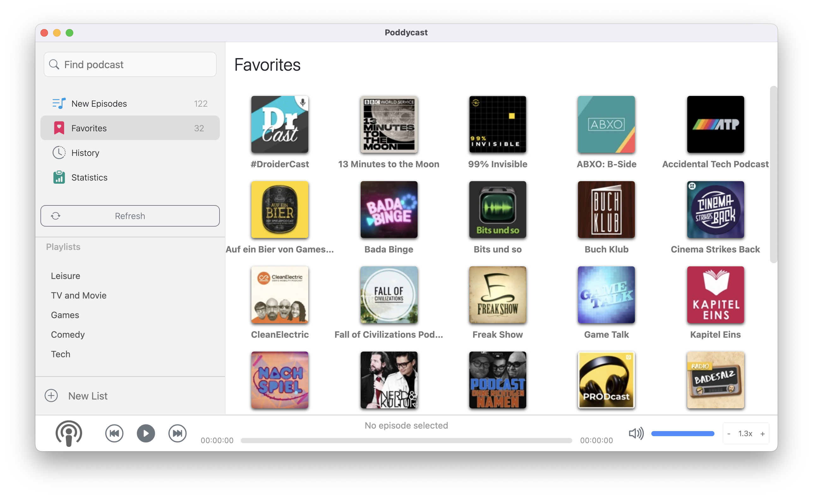Decrease playback speed with minus
The height and width of the screenshot is (498, 813).
(729, 434)
